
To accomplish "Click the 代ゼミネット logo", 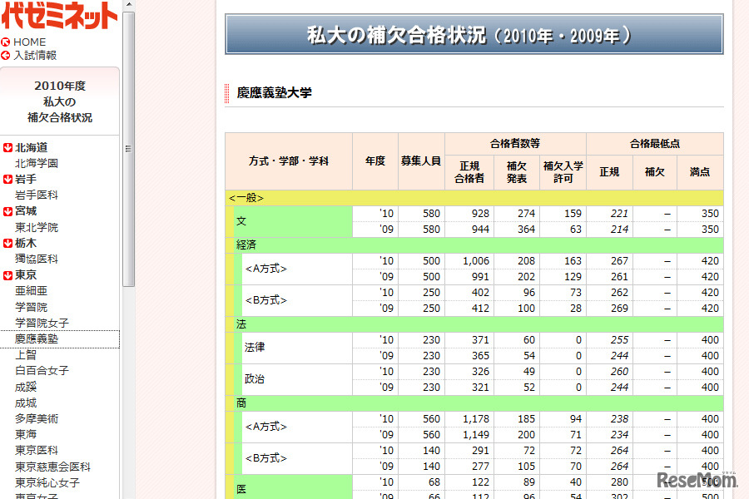I will click(59, 16).
